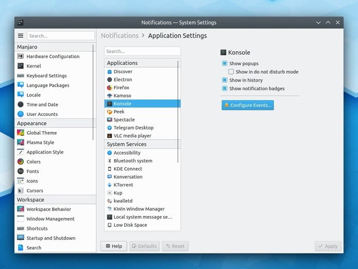358x269 pixels.
Task: Click the Help button
Action: [x=114, y=246]
